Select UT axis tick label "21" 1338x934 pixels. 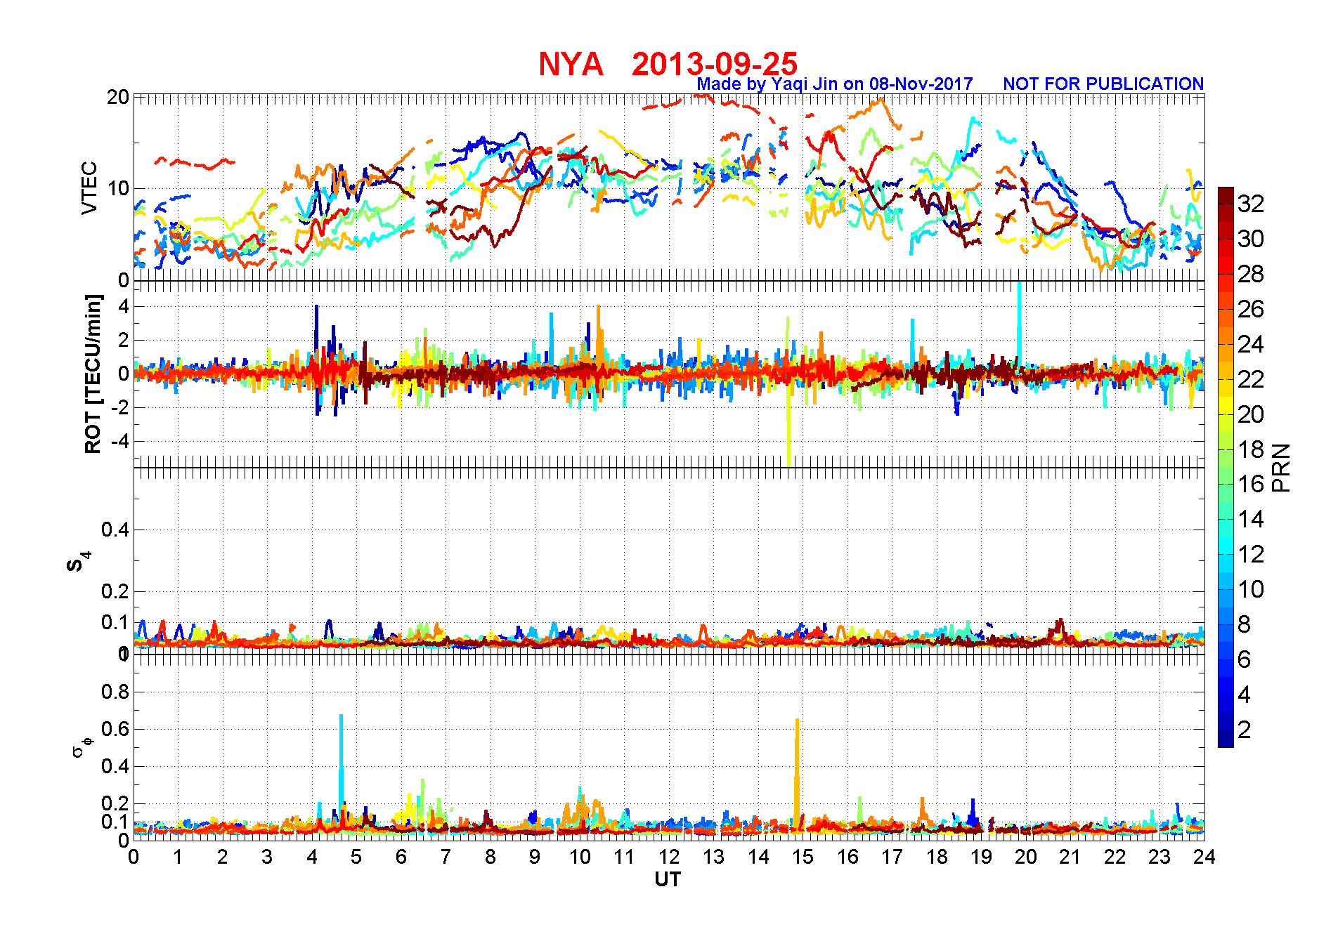pos(1070,857)
